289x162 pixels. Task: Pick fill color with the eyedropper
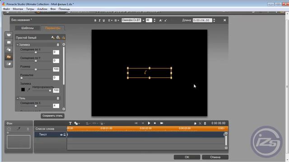(28, 90)
